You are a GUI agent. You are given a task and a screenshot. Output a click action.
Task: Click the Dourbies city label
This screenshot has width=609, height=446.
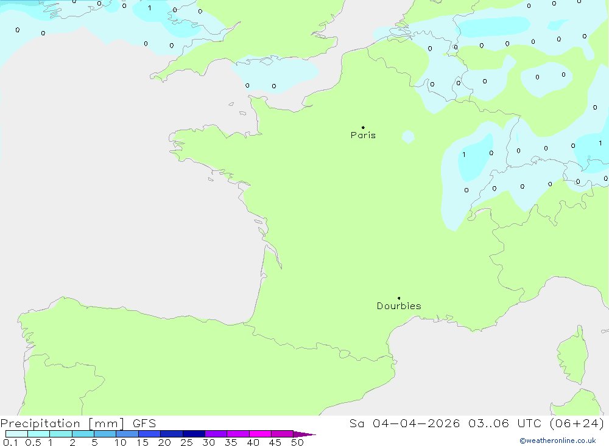pyautogui.click(x=399, y=306)
